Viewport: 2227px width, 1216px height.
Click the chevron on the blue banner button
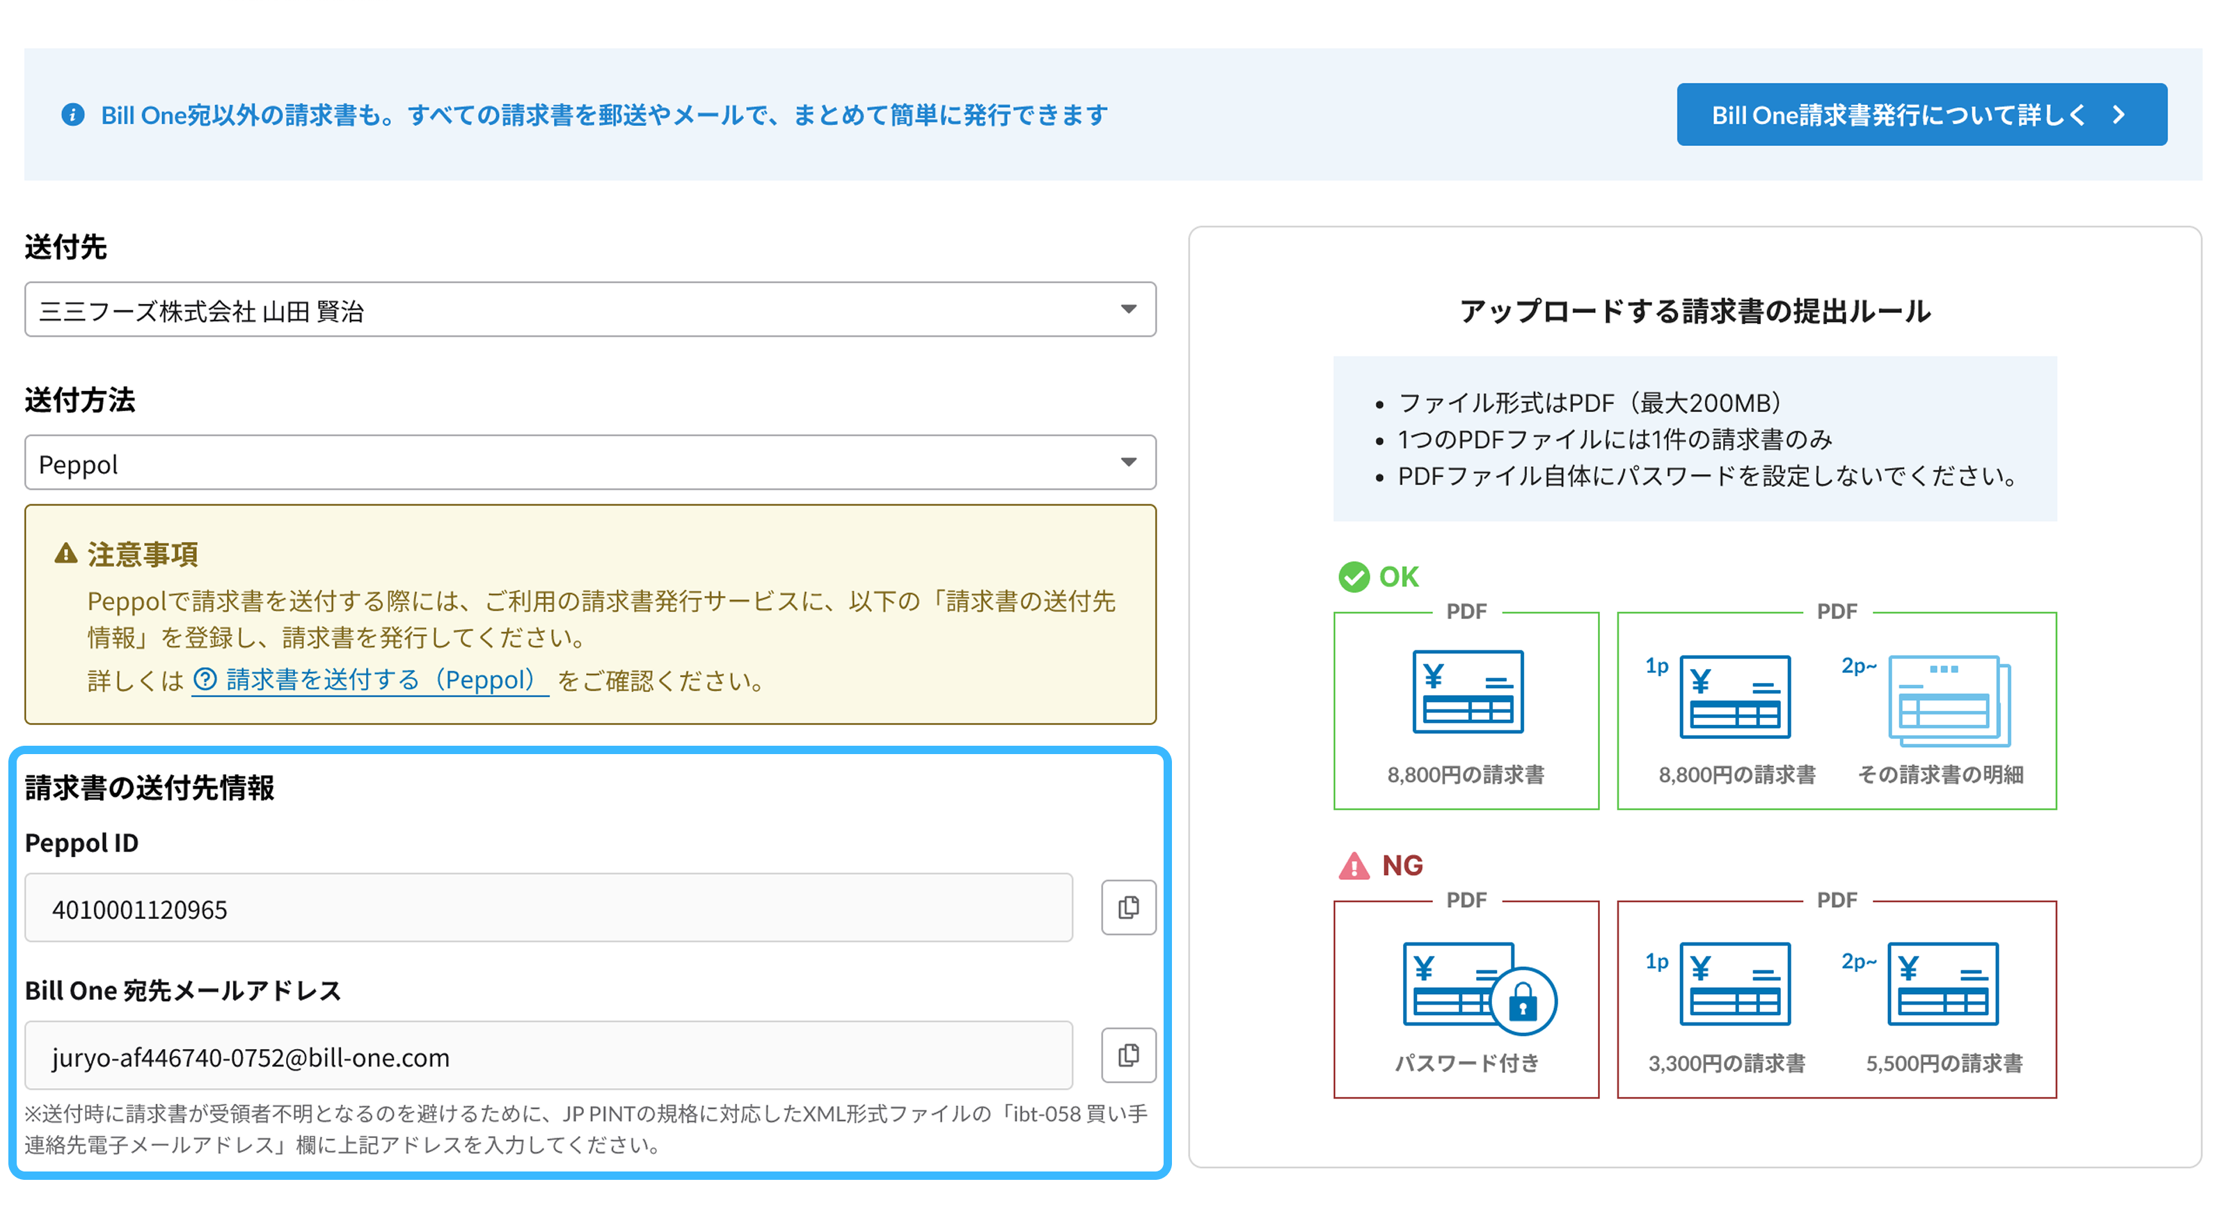tap(2119, 115)
